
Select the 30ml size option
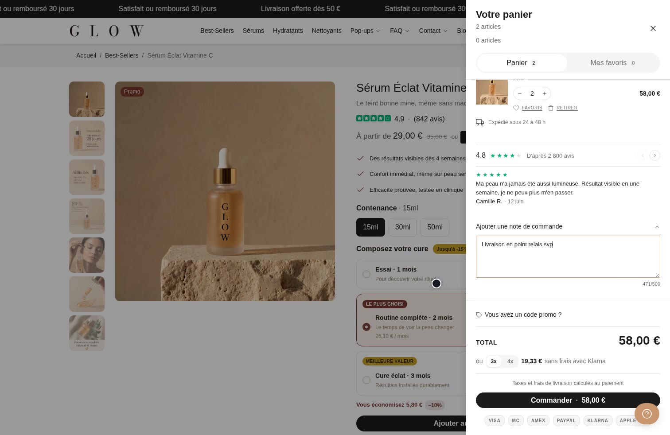403,227
